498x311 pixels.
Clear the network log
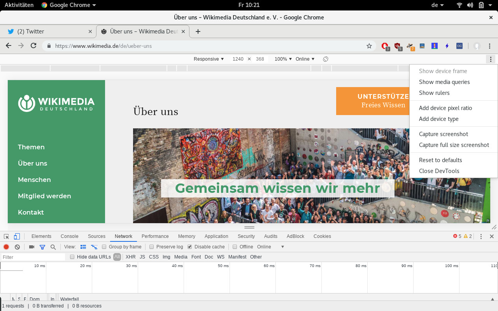point(17,247)
